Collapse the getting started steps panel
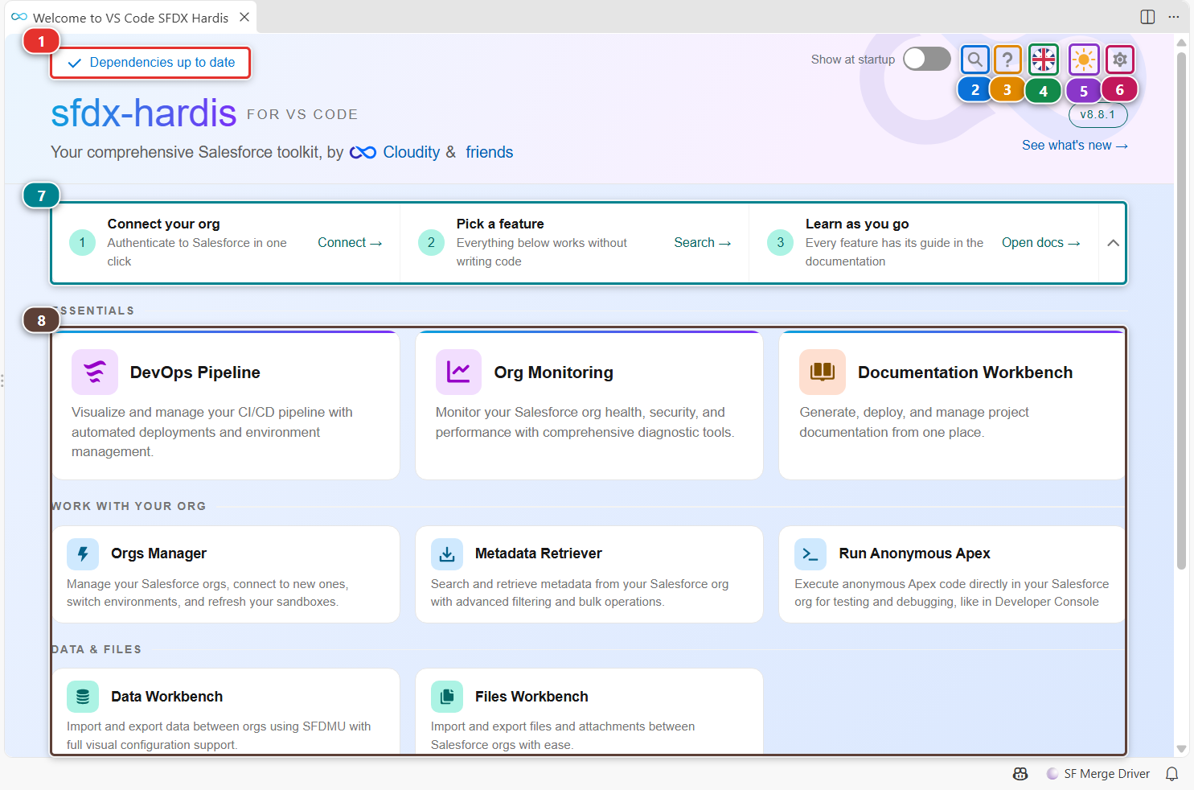 coord(1113,243)
